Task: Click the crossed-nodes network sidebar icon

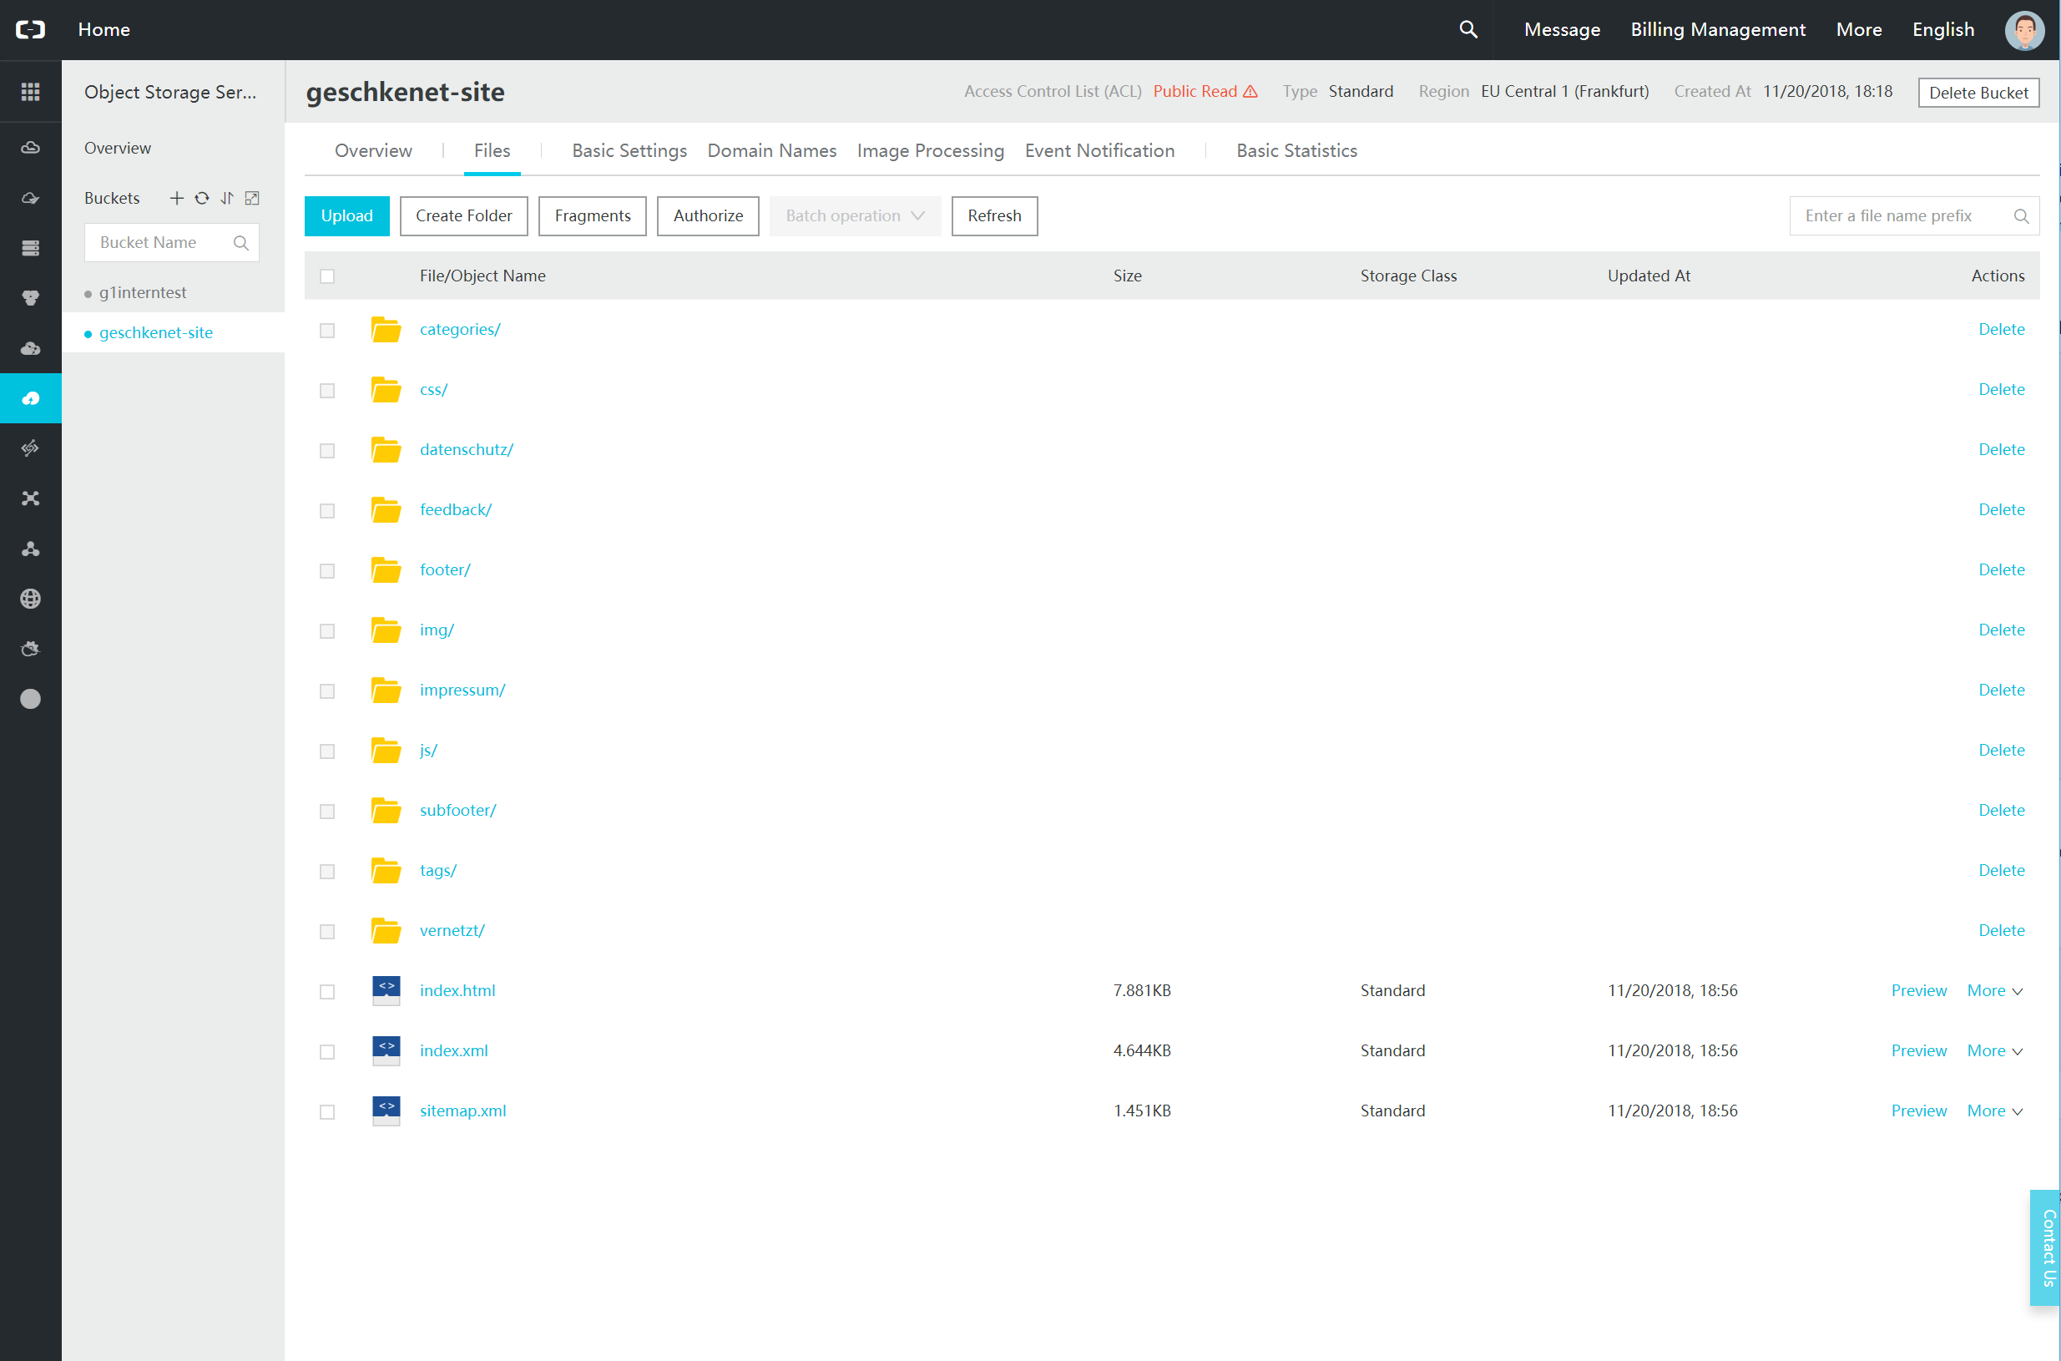Action: click(x=30, y=498)
